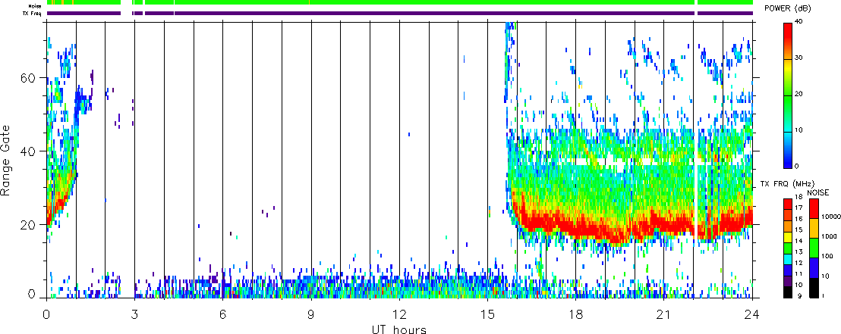This screenshot has width=841, height=334.
Task: Click the green Noise strip above the plot
Action: pos(399,3)
